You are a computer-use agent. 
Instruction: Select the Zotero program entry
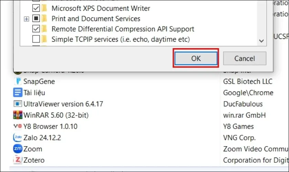coord(34,160)
